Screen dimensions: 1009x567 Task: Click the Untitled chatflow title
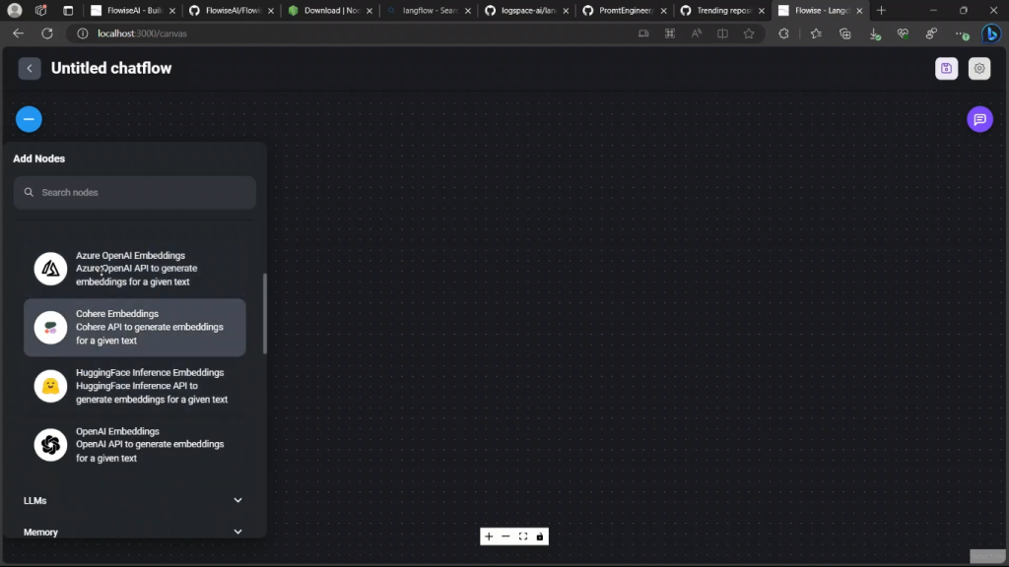111,68
